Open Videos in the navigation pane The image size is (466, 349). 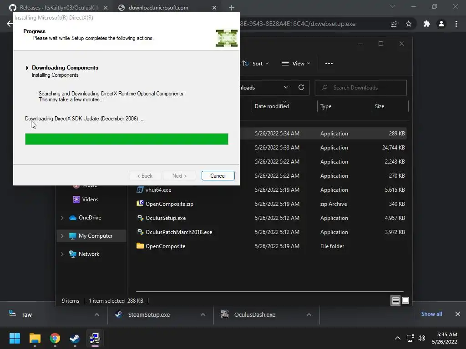(90, 199)
